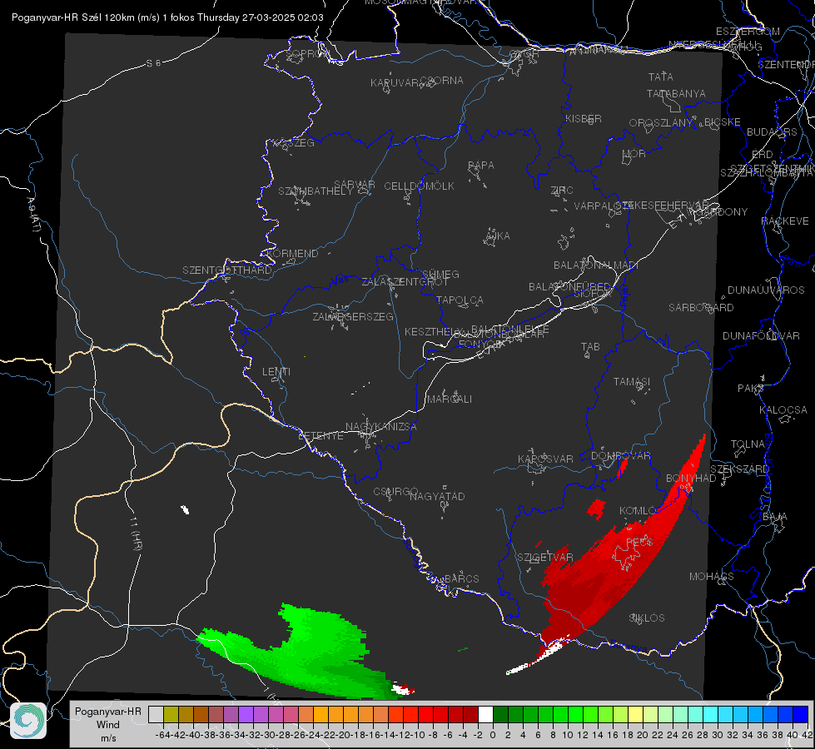Screen dimensions: 815x749
Task: Click the legend label Poganyvar-HR Wind m/s
Action: tap(107, 724)
